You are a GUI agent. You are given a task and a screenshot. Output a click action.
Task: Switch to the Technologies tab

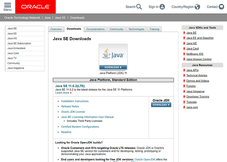pyautogui.click(x=136, y=29)
